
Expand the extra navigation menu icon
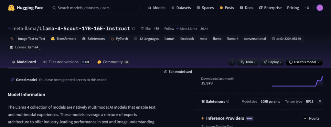307,8
